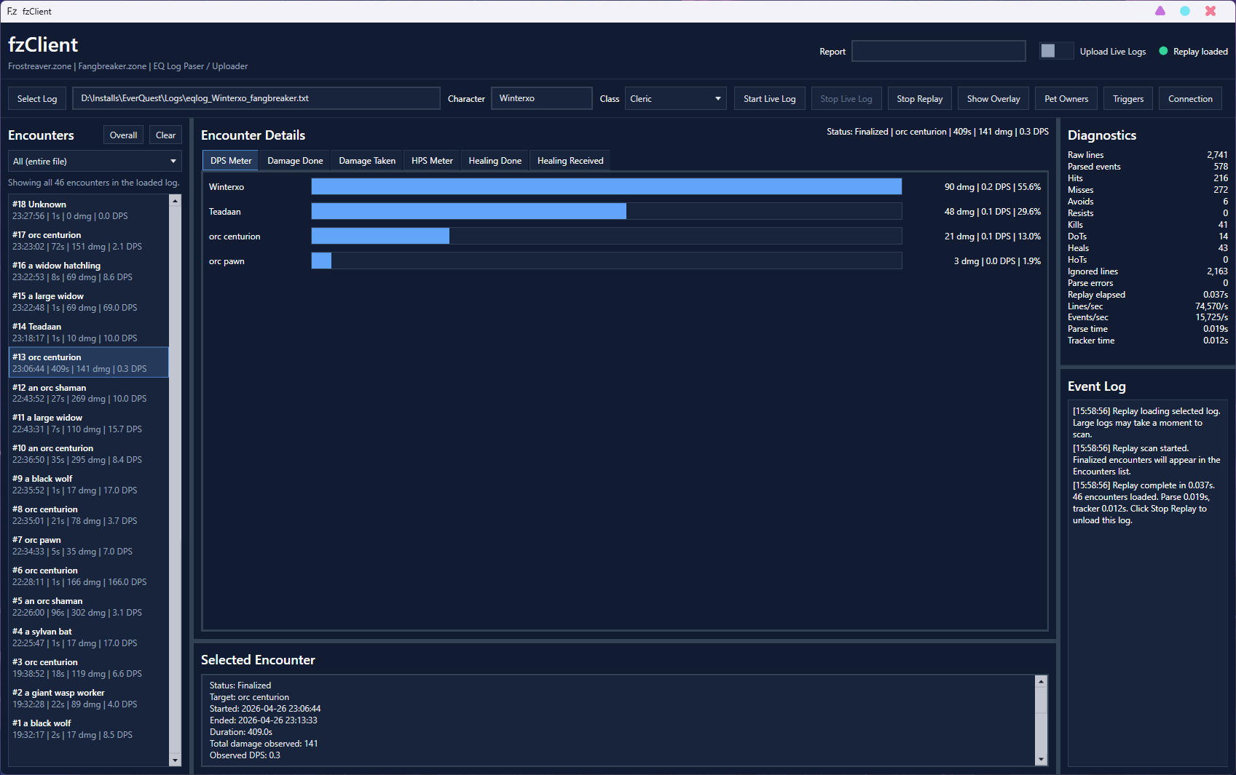Click the encounters list scroll up arrow
Image resolution: width=1236 pixels, height=775 pixels.
(x=175, y=200)
